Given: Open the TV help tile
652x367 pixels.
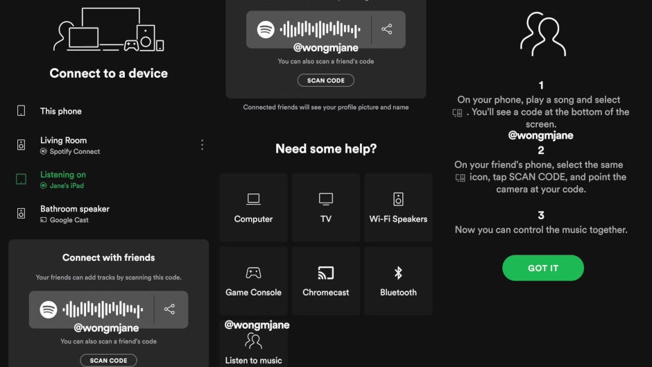Looking at the screenshot, I should (326, 207).
